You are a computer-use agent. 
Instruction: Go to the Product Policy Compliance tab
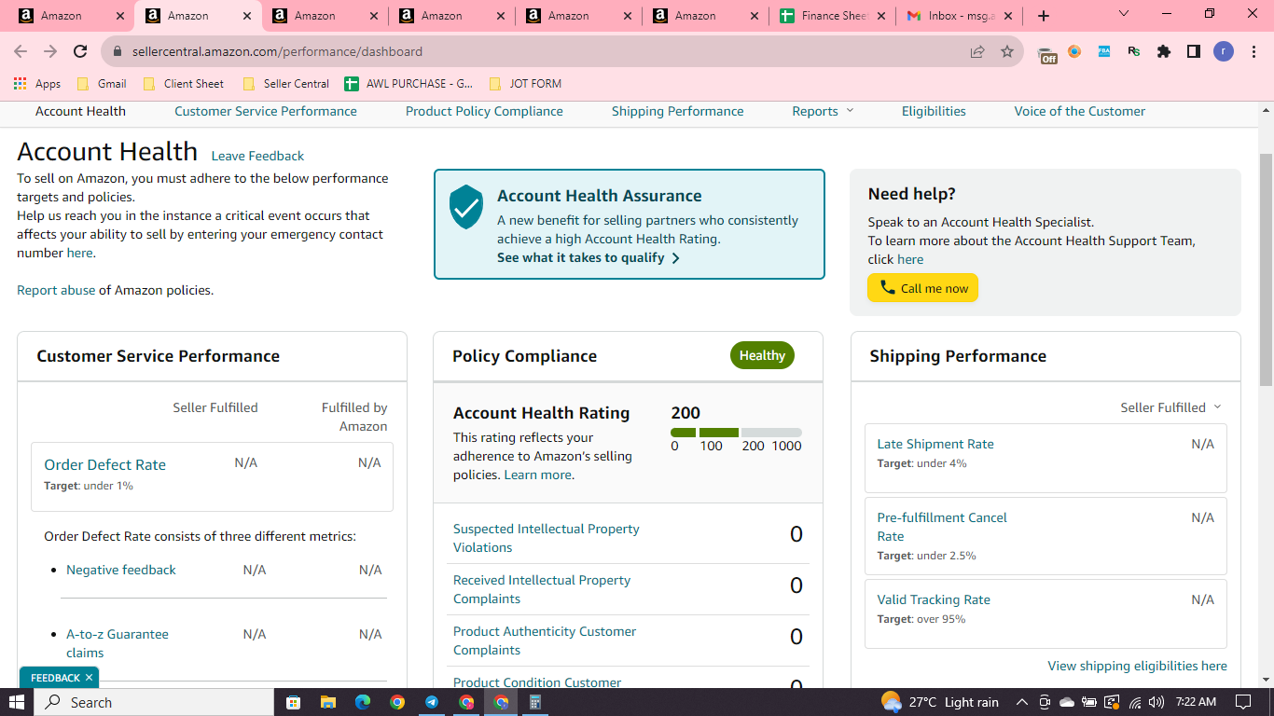(x=484, y=111)
